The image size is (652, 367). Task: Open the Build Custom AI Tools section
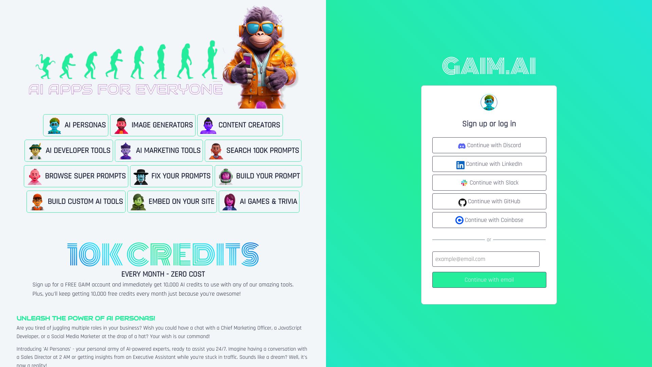coord(76,202)
